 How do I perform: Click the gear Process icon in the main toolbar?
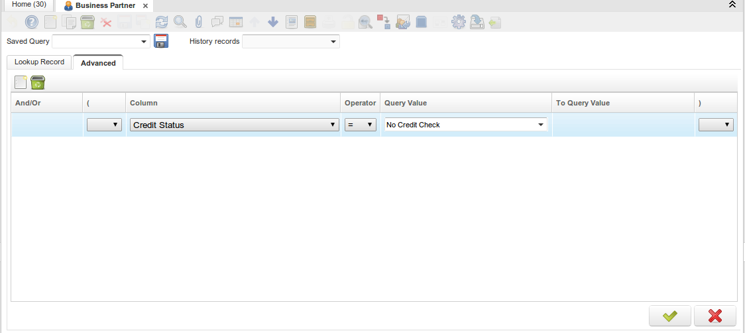458,22
